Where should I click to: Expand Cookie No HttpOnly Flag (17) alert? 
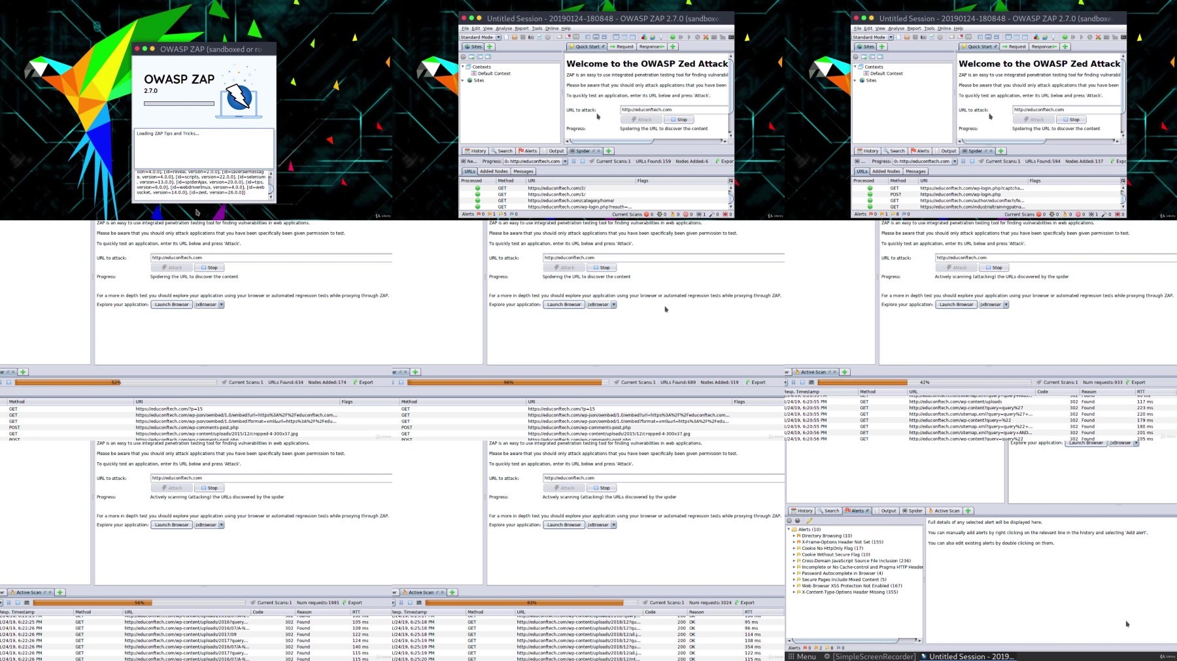794,548
